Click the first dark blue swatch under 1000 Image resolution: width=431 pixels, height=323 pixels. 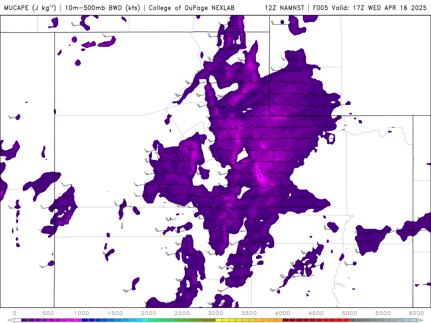(x=85, y=320)
